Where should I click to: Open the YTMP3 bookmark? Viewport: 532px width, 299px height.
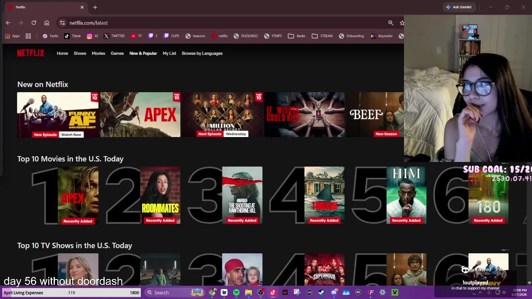(x=273, y=36)
